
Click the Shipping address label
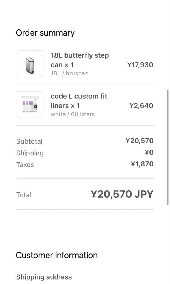pyautogui.click(x=44, y=277)
